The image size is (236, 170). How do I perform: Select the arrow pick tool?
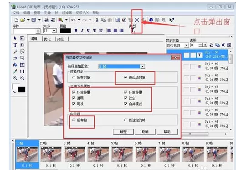tap(15, 38)
